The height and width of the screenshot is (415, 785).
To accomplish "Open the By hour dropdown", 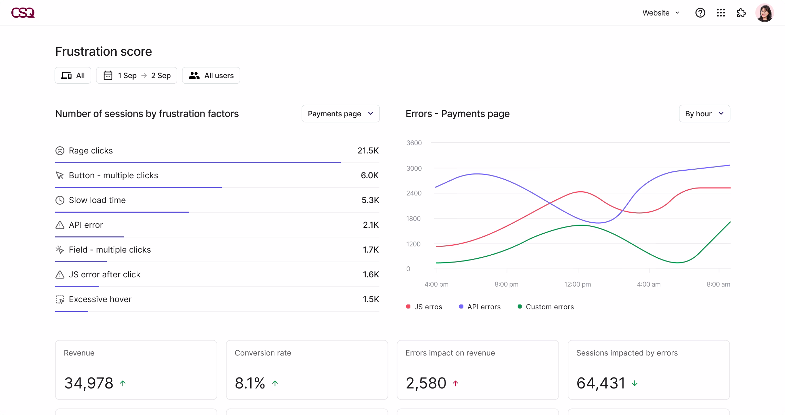I will (704, 114).
